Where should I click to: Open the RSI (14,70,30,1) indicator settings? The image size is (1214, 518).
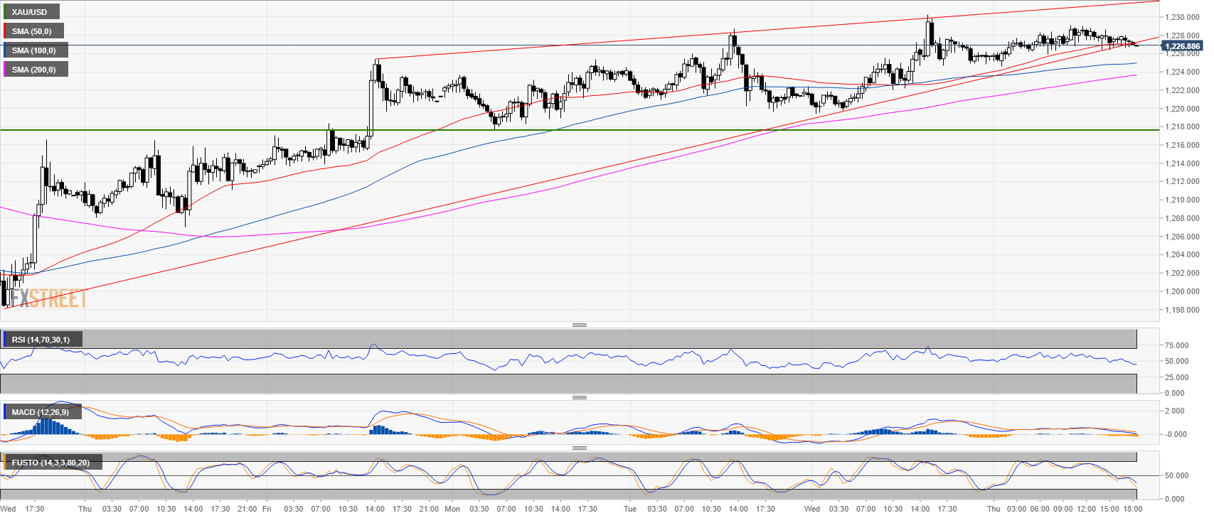click(41, 340)
